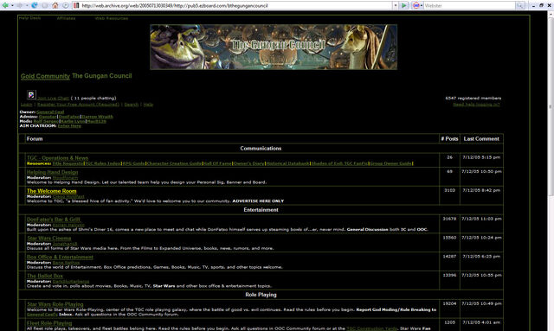Click the Gold Community link

pos(45,76)
